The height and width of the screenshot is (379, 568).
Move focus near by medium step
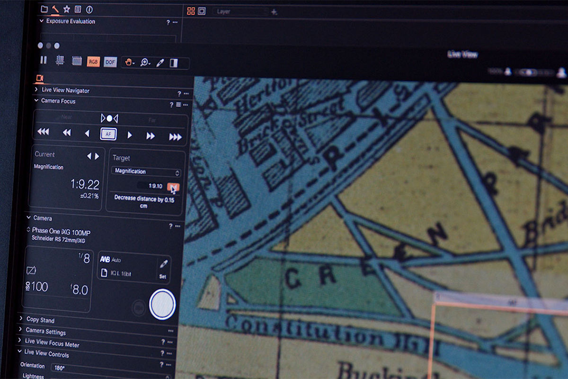click(x=67, y=133)
